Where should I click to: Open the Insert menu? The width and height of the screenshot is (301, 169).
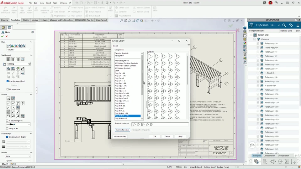[x=48, y=3]
